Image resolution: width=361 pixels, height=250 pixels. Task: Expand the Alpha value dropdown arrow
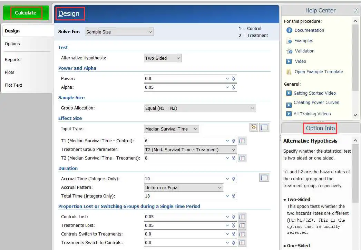coord(227,87)
